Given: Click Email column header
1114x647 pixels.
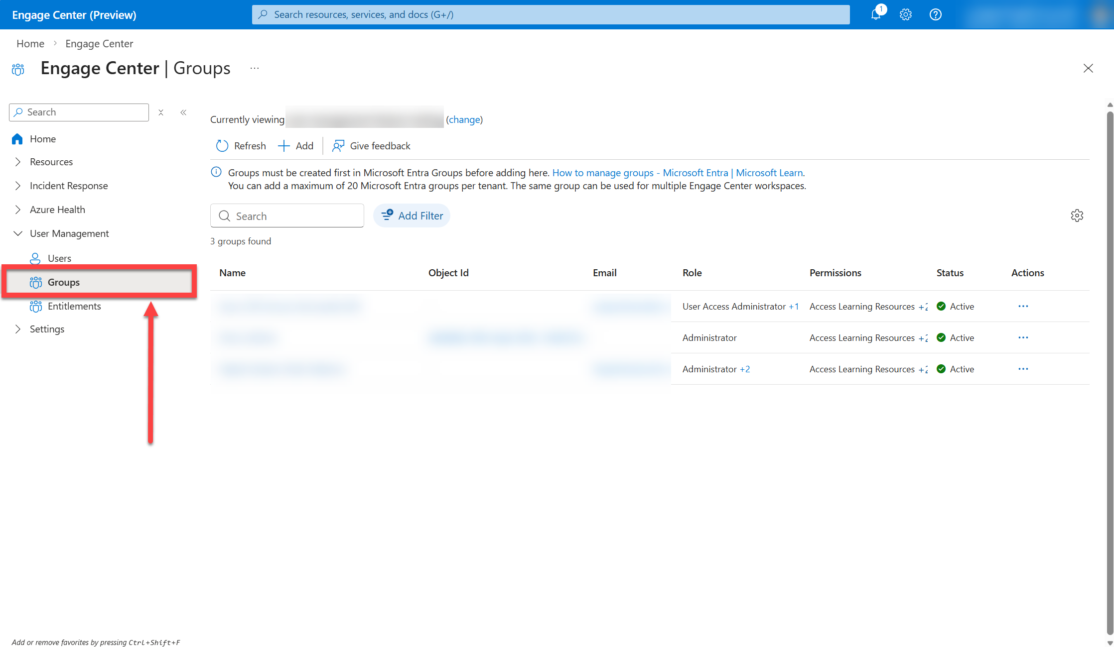Looking at the screenshot, I should click(x=605, y=273).
